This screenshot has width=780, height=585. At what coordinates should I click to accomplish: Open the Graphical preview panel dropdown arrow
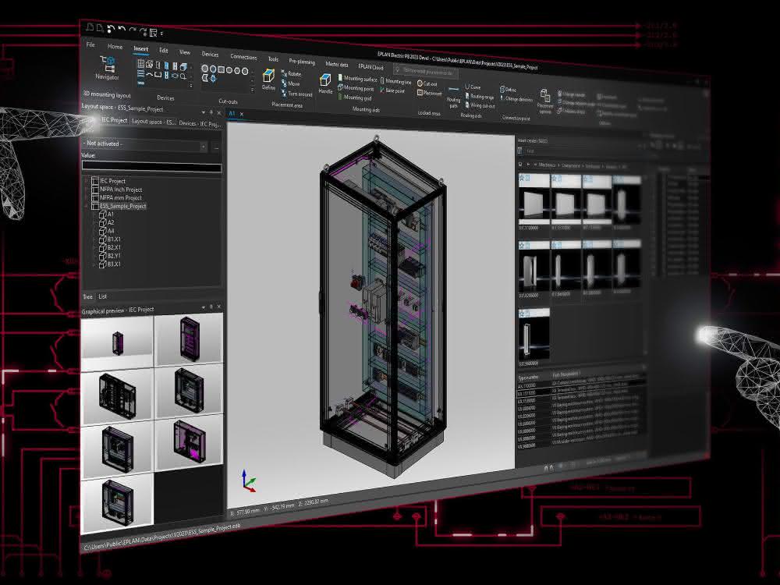click(203, 307)
